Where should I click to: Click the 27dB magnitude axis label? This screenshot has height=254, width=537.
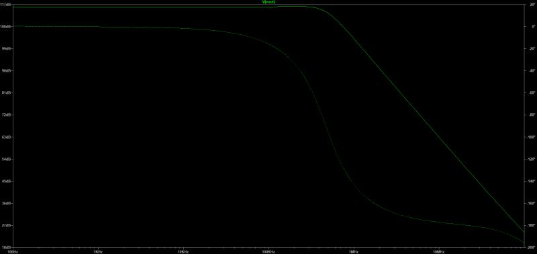7,225
